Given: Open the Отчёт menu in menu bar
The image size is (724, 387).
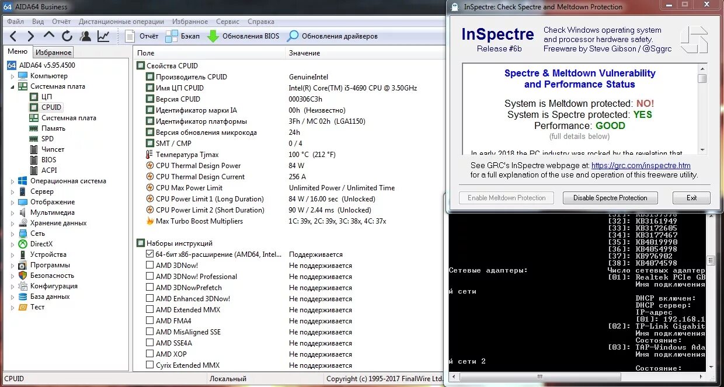Looking at the screenshot, I should click(x=61, y=22).
